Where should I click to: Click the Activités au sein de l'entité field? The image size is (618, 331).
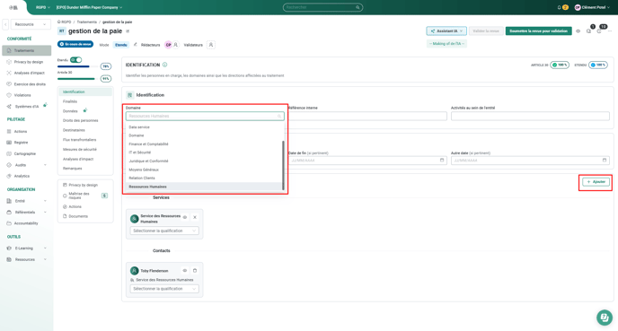[530, 116]
